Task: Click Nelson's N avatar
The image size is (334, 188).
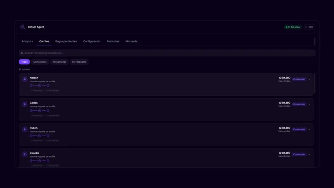Action: coord(25,79)
